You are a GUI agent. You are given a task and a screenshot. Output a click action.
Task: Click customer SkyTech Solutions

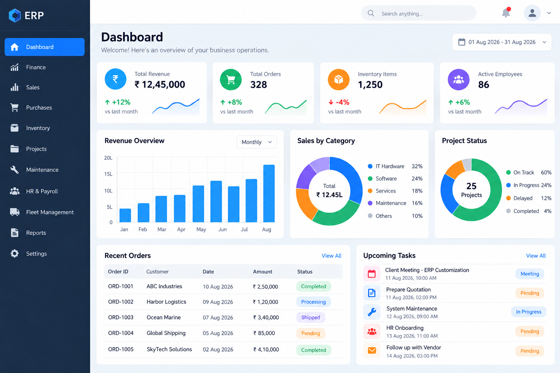coord(169,349)
